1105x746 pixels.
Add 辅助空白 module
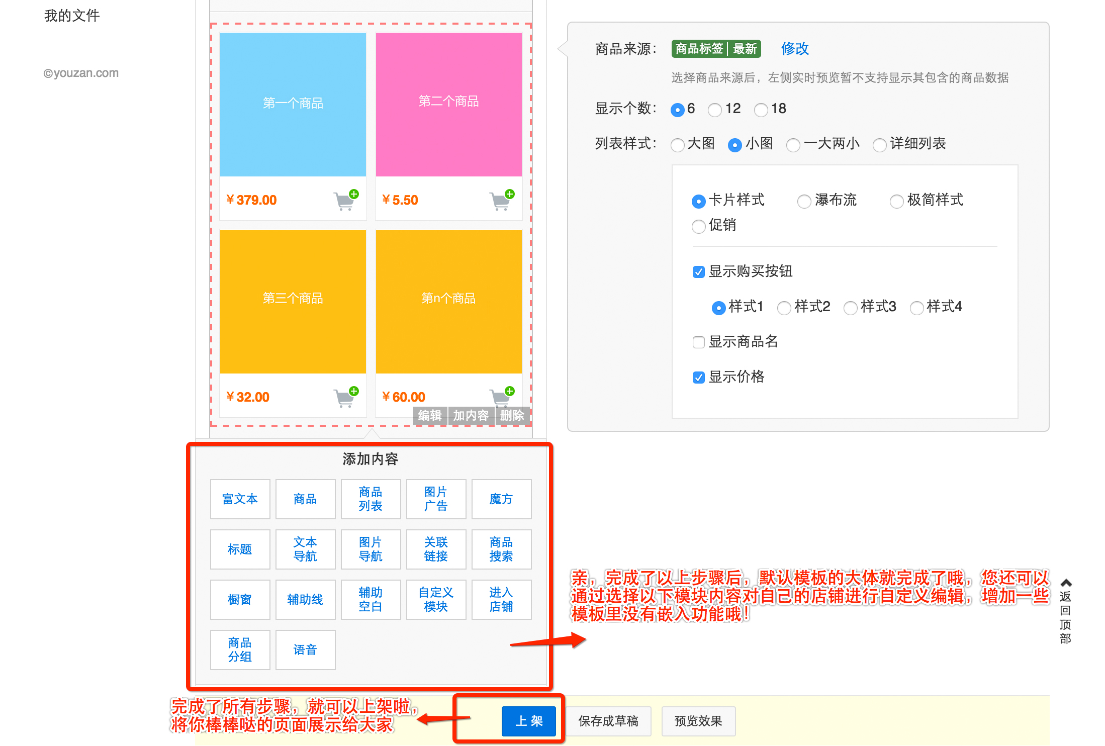click(x=371, y=600)
